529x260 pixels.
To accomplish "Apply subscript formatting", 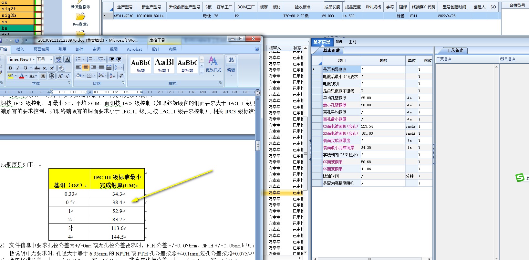I will pos(45,68).
